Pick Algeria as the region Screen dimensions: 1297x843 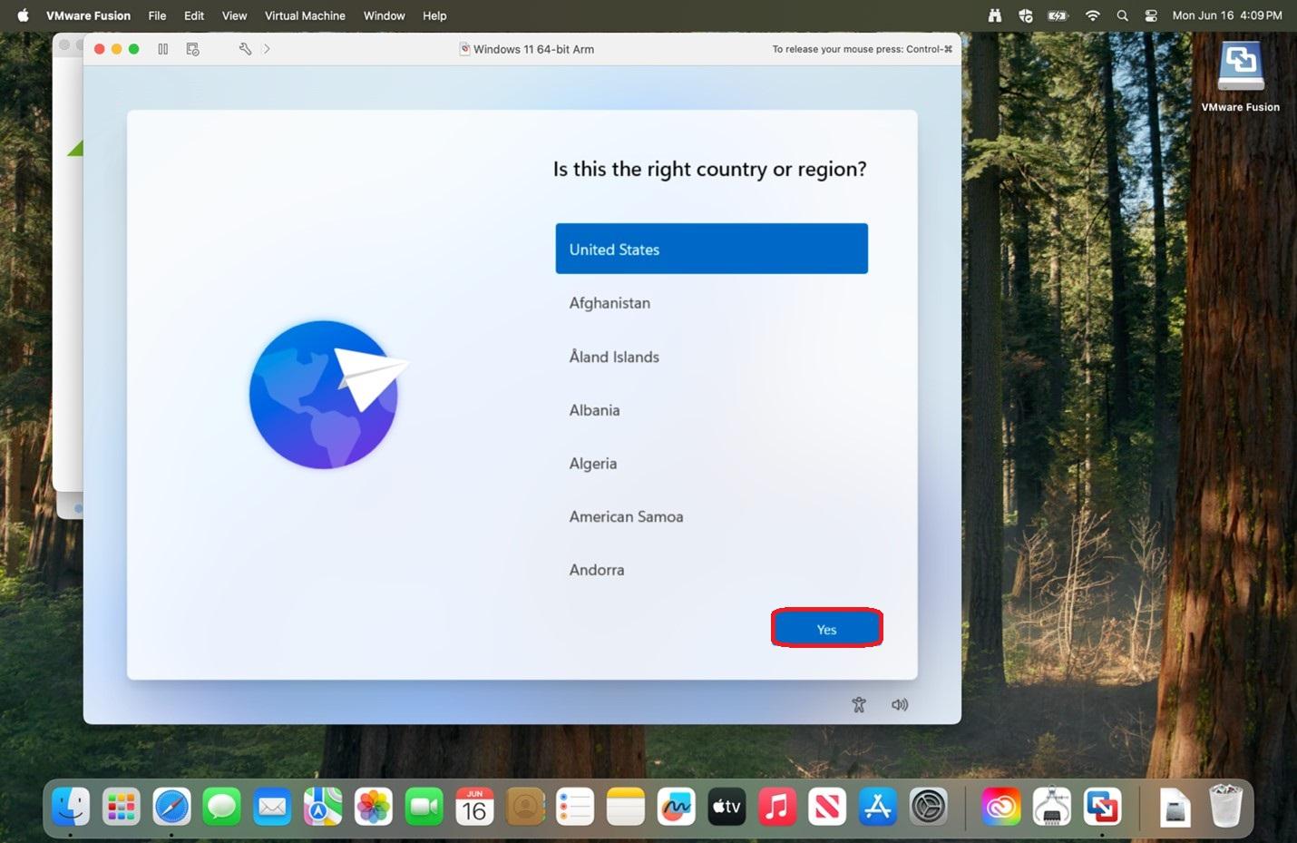[x=711, y=464]
